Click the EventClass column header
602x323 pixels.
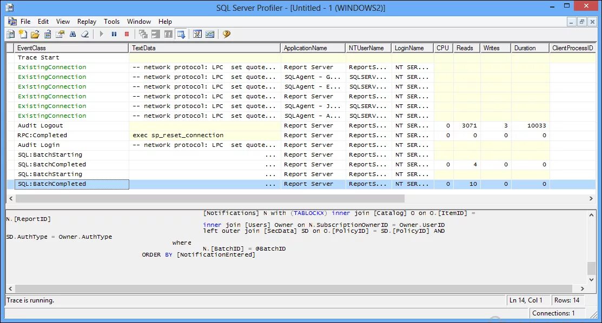71,48
